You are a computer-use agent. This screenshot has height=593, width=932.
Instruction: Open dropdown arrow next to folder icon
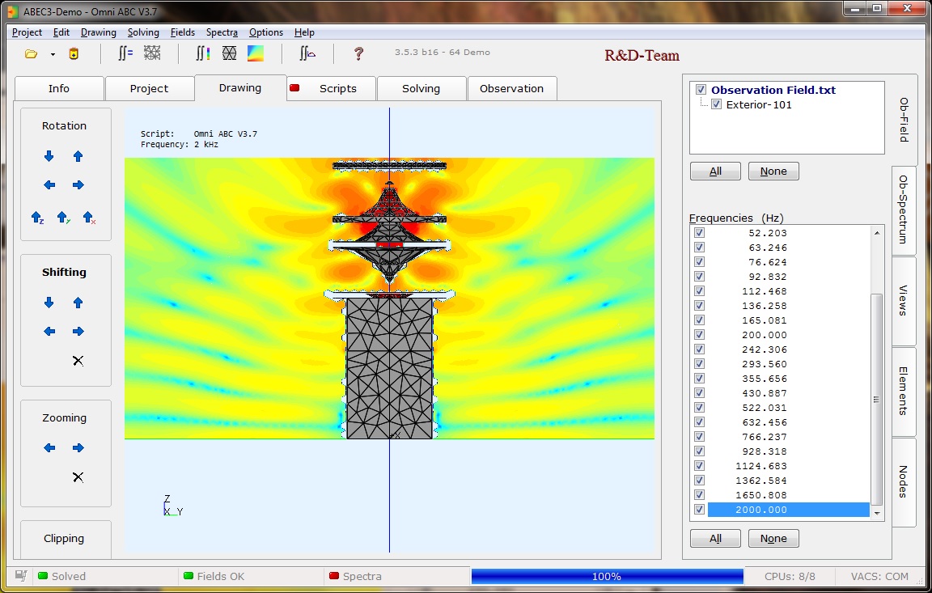pos(53,55)
